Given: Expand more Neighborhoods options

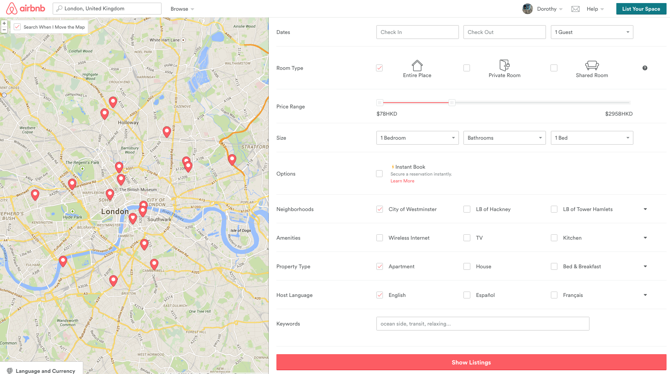Looking at the screenshot, I should click(645, 209).
